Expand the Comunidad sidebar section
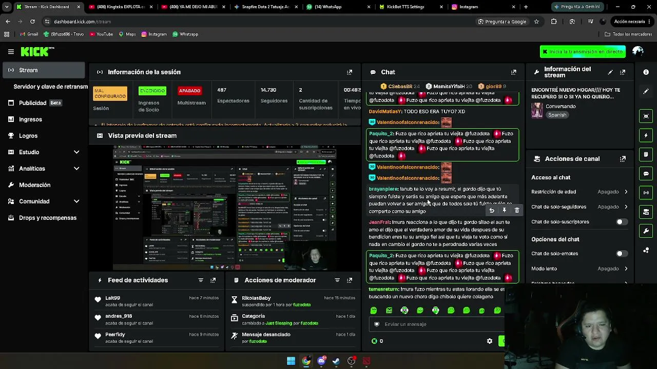Image resolution: width=657 pixels, height=369 pixels. [x=76, y=201]
